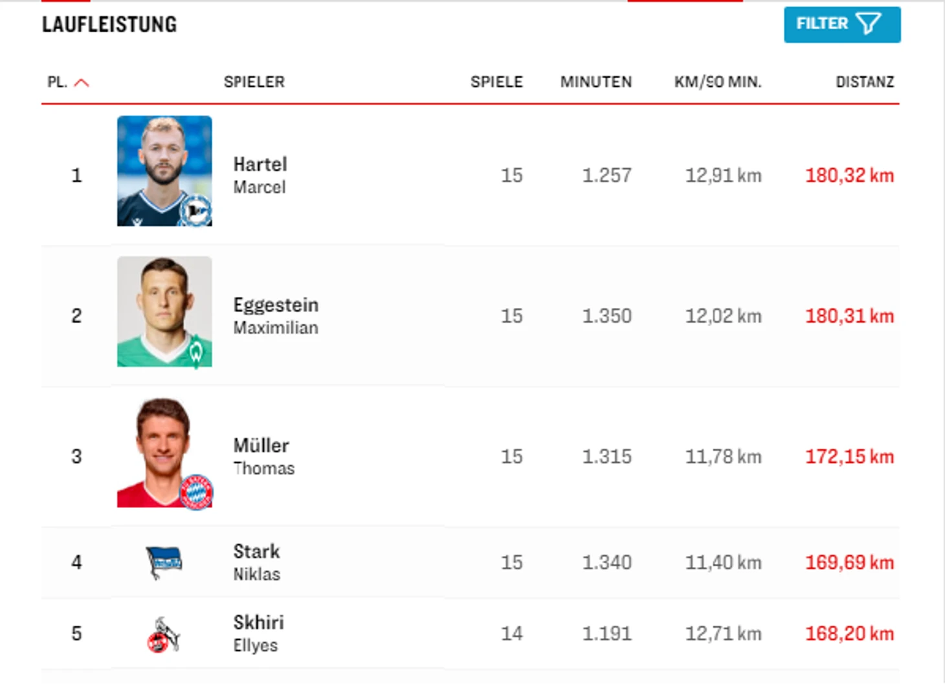Click the Hertha BSC flag logo
This screenshot has height=686, width=945.
pyautogui.click(x=164, y=562)
